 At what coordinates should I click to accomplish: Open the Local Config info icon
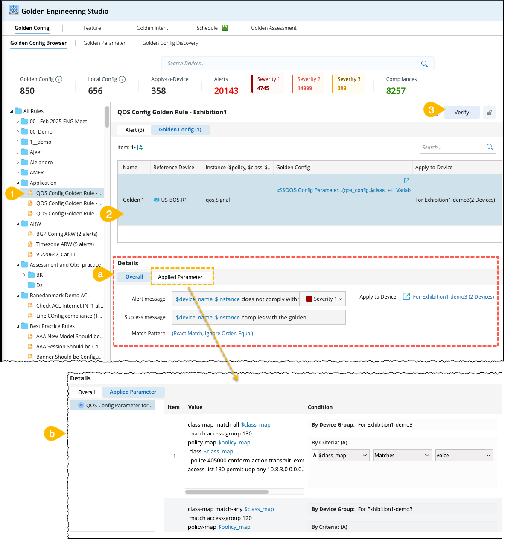(122, 79)
